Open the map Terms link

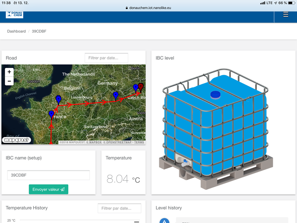click(x=139, y=142)
